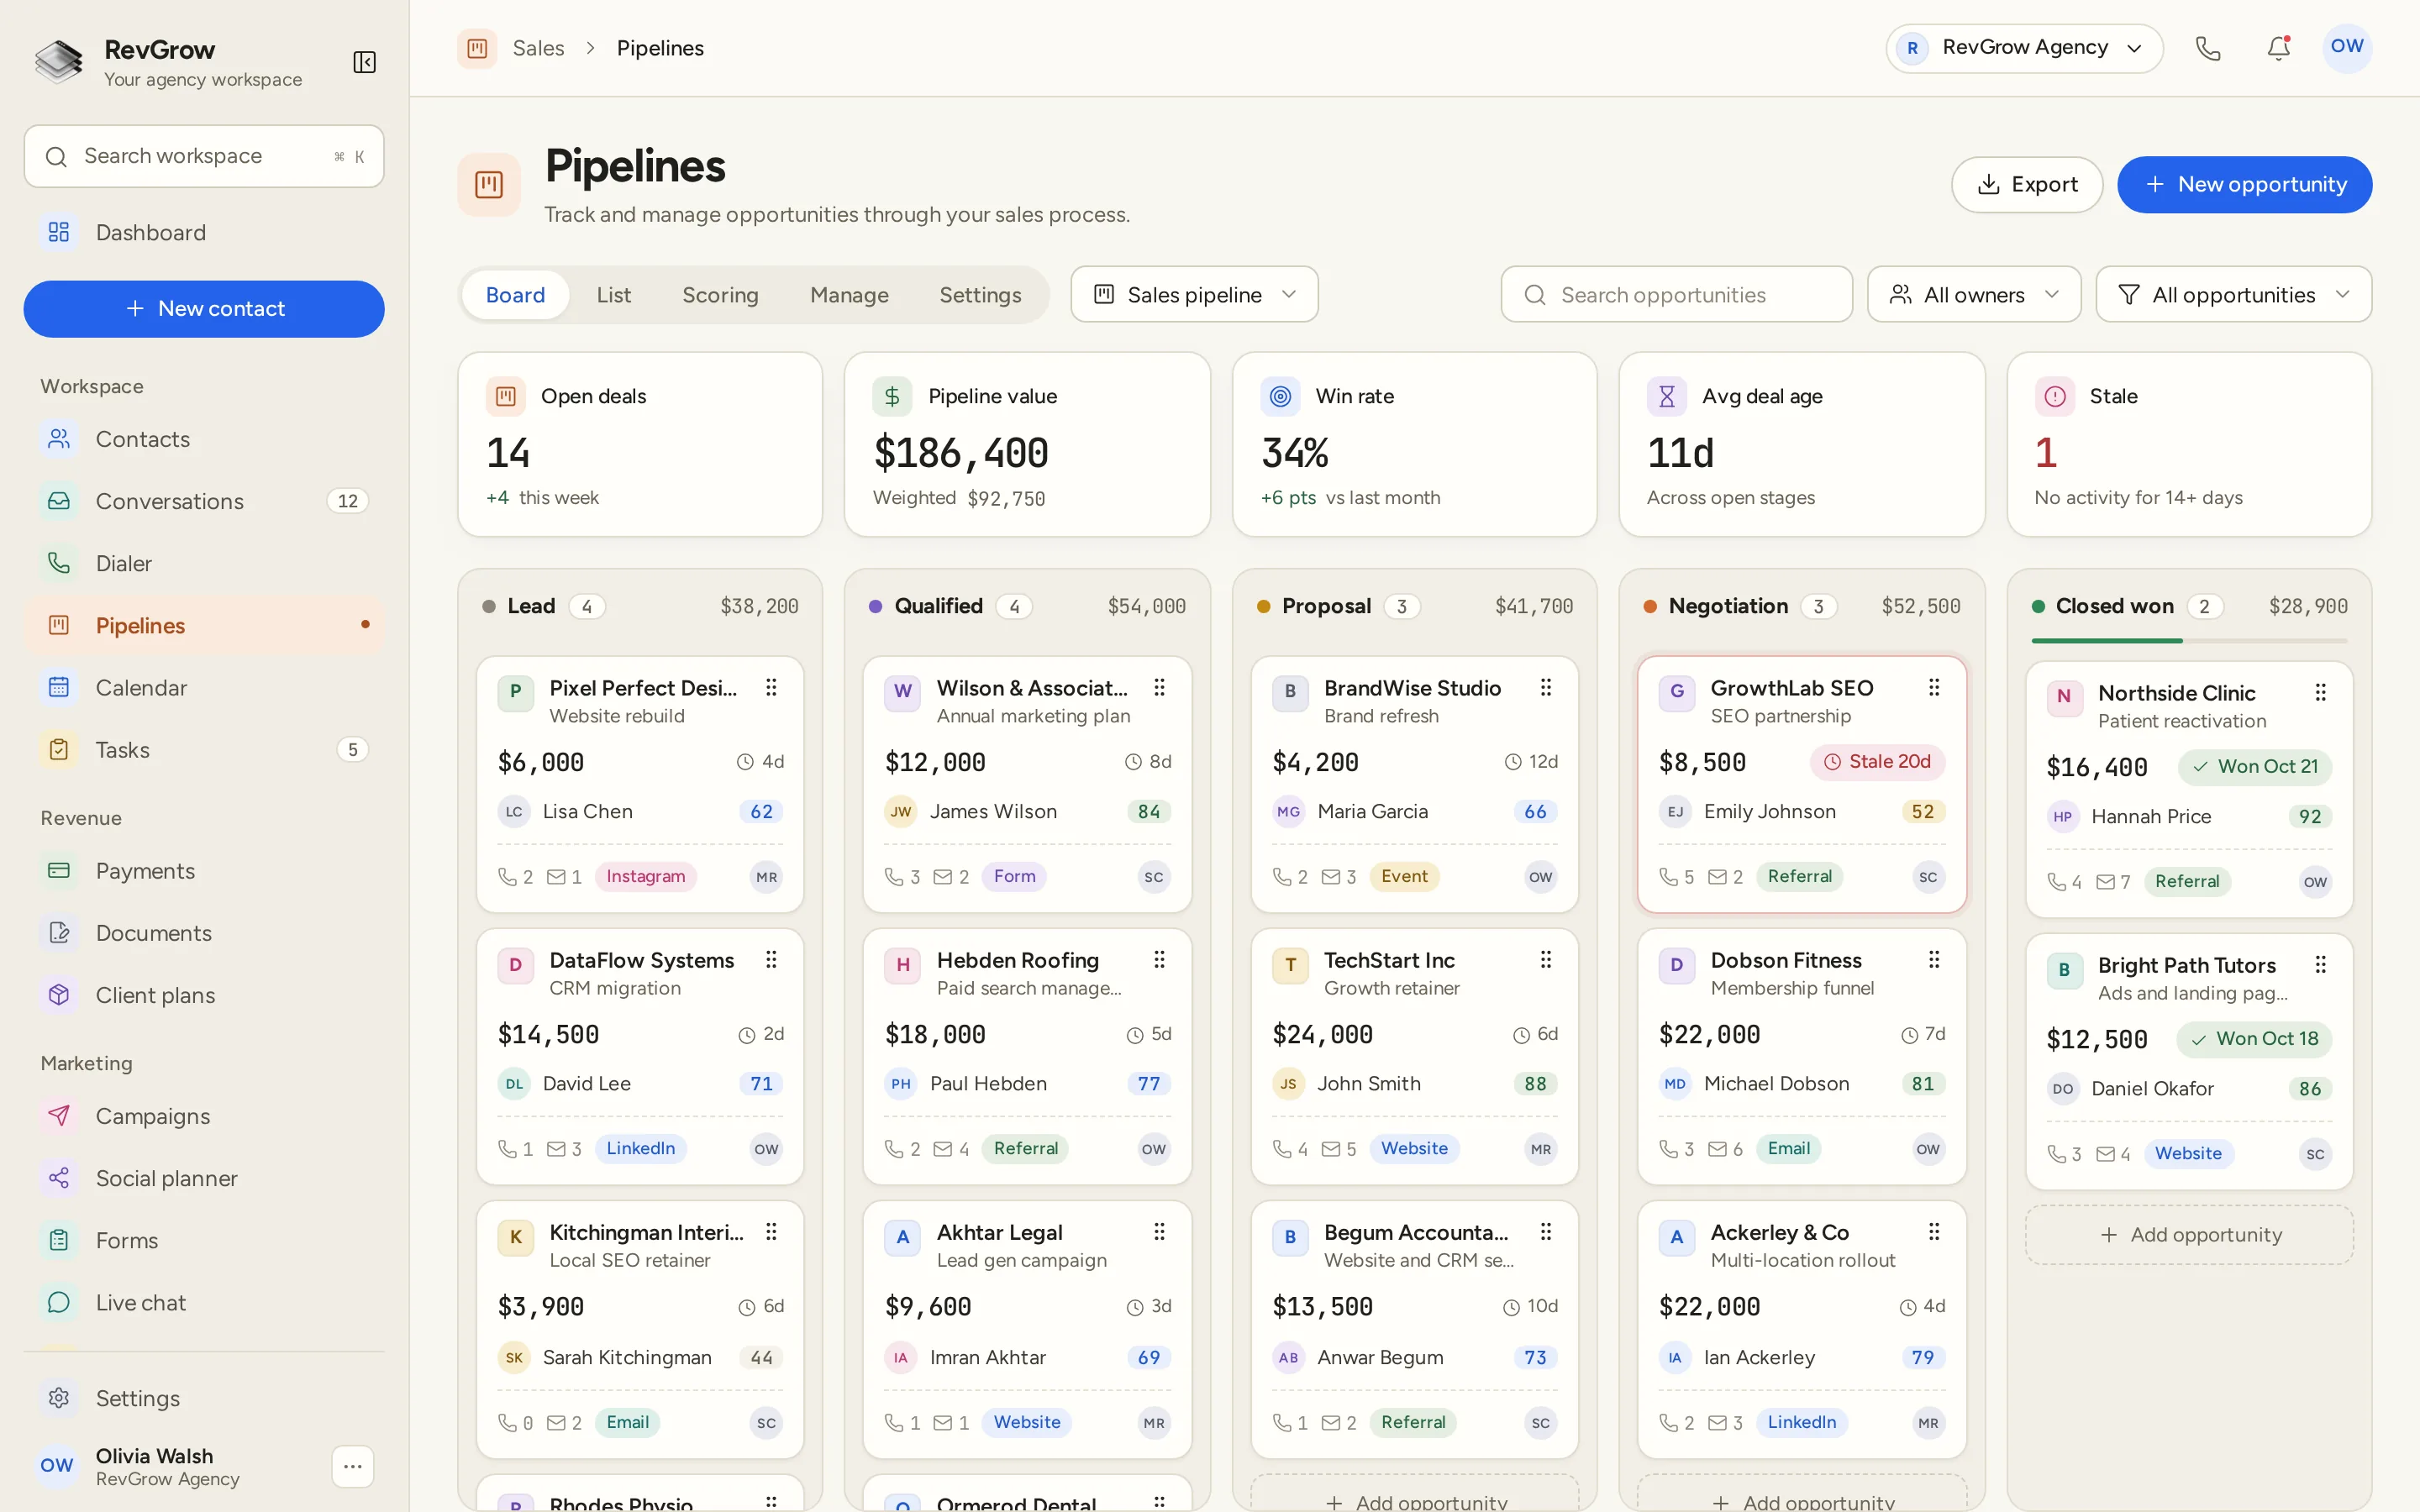Image resolution: width=2420 pixels, height=1512 pixels.
Task: Switch to the Manage tab
Action: point(849,294)
